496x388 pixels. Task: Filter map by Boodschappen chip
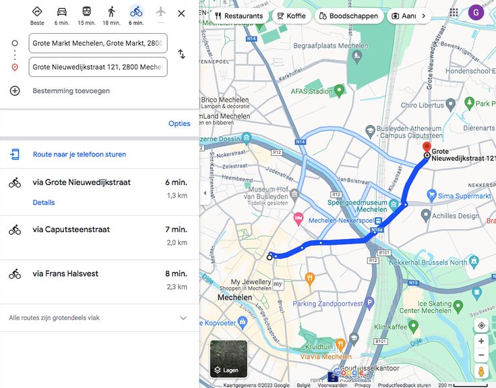tap(348, 16)
